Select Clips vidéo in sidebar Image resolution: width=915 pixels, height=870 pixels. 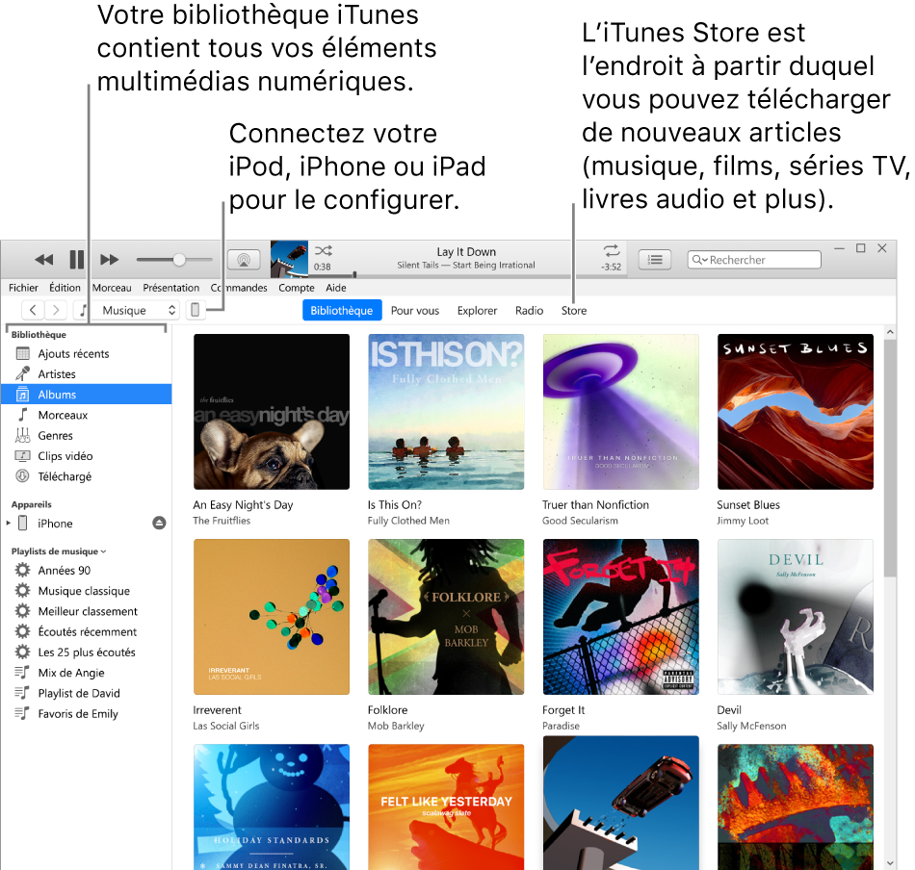pos(87,455)
